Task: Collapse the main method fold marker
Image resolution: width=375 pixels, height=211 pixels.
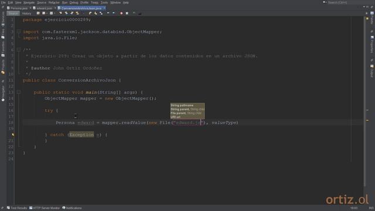Action: 19,92
